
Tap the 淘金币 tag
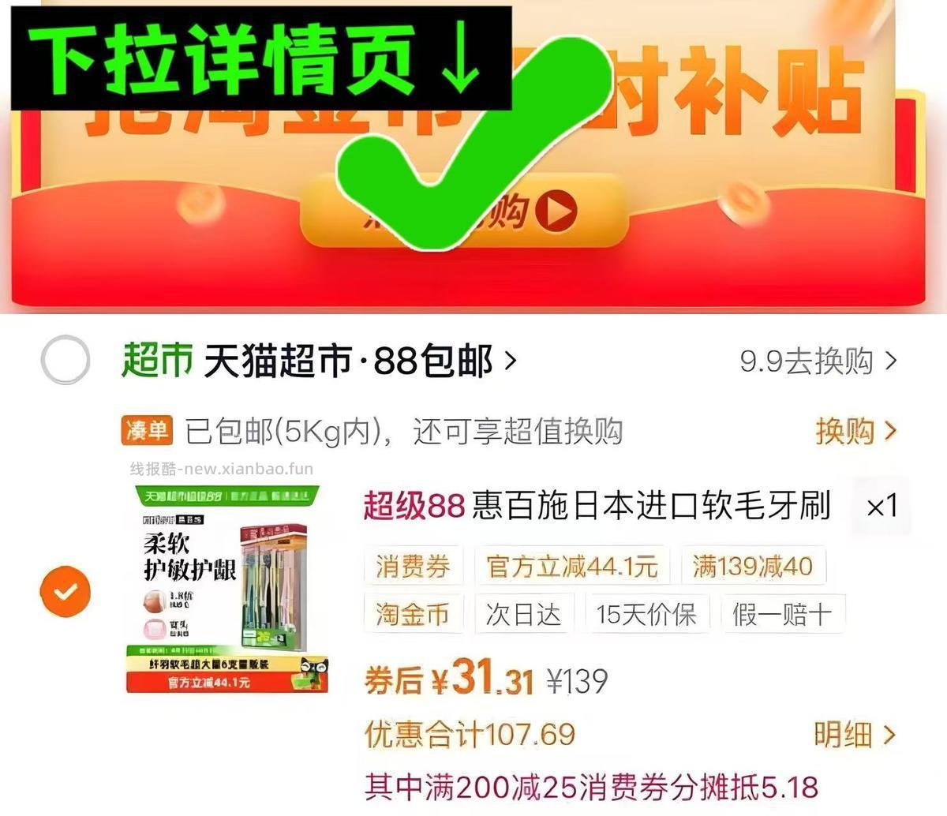(x=413, y=613)
